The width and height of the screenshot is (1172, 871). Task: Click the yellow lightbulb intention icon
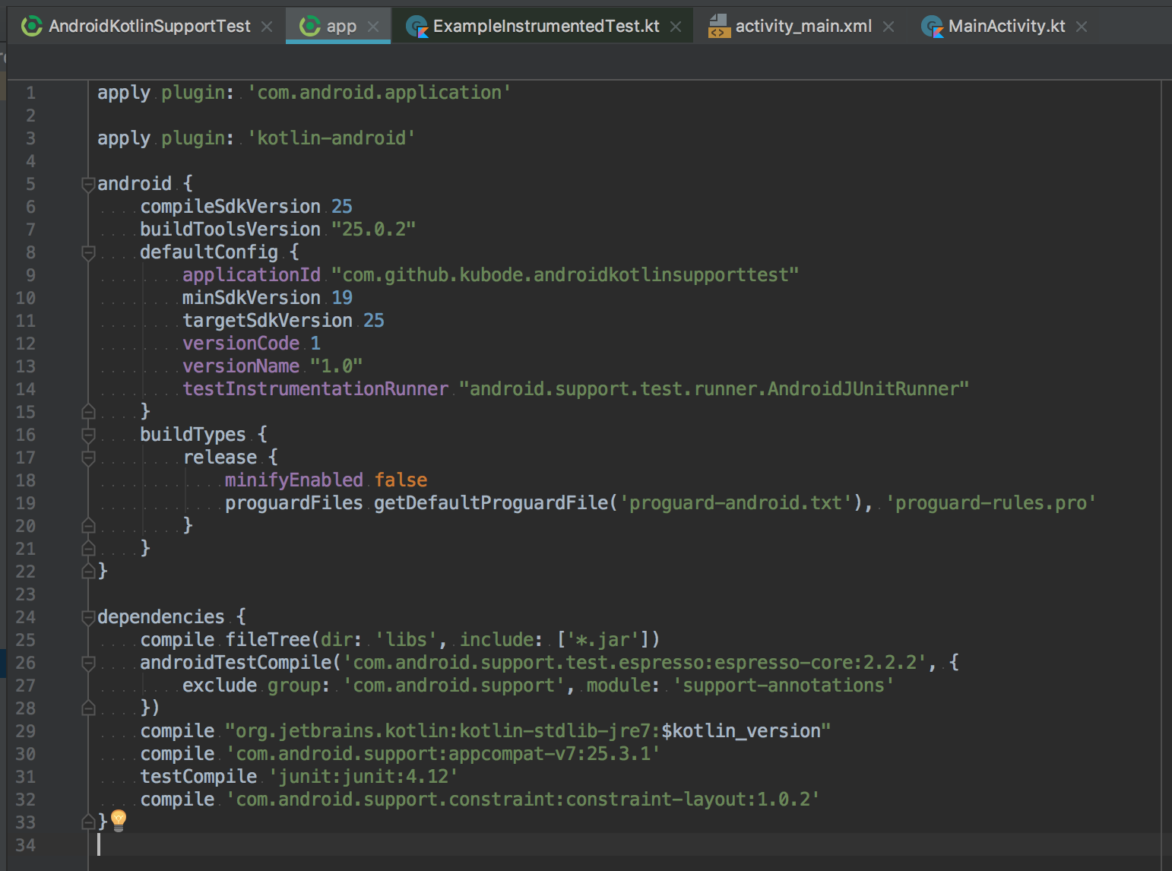[x=119, y=819]
